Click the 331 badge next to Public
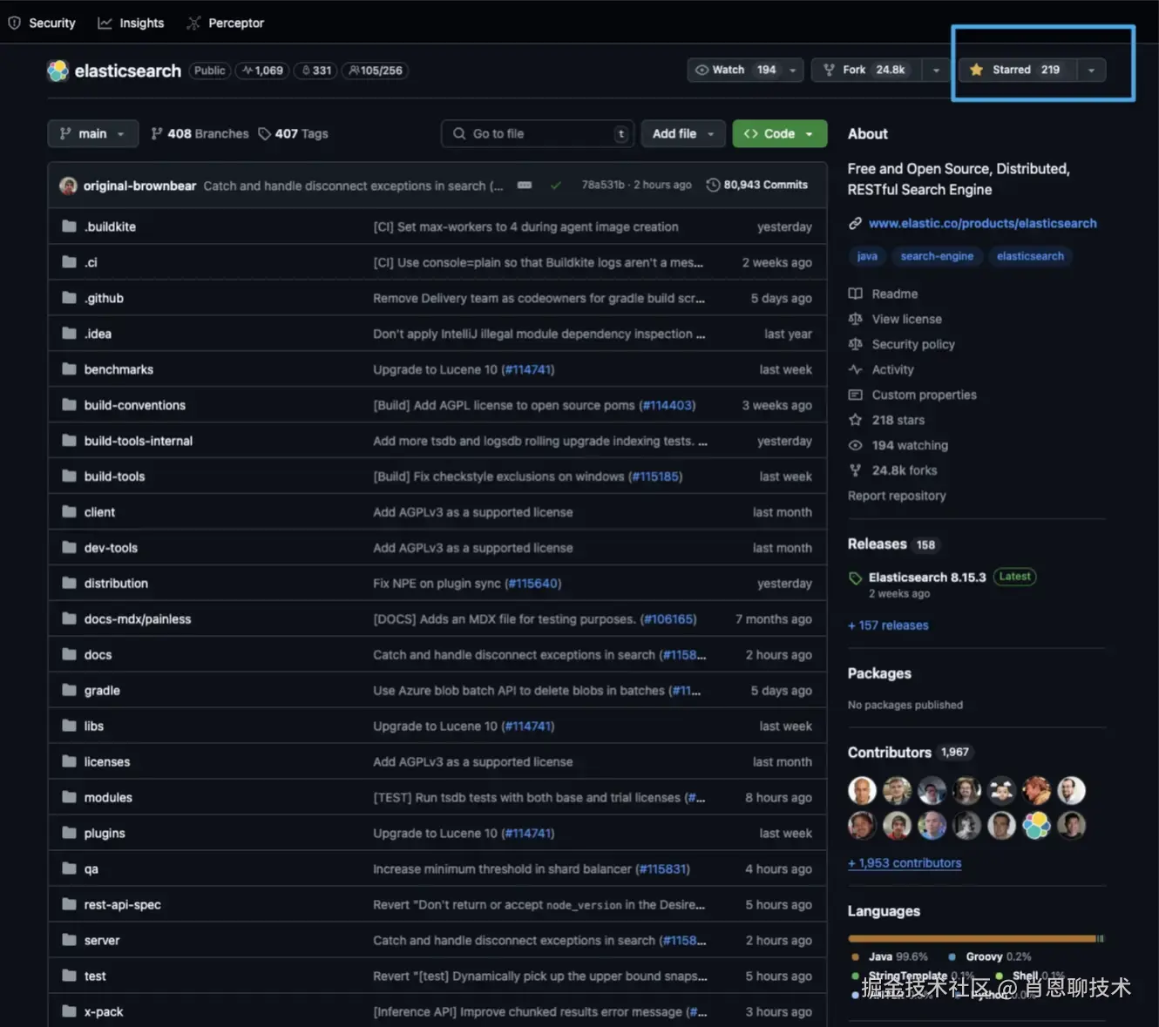The width and height of the screenshot is (1159, 1027). pos(316,71)
